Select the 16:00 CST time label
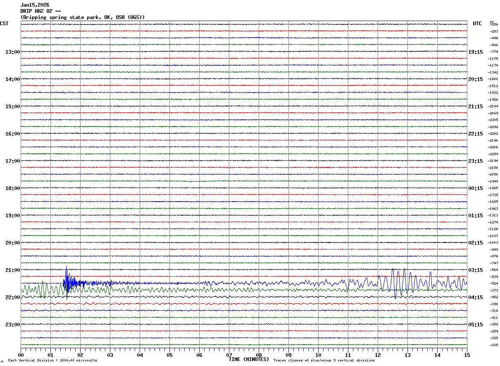Screen dimensions: 500x366 pos(12,133)
